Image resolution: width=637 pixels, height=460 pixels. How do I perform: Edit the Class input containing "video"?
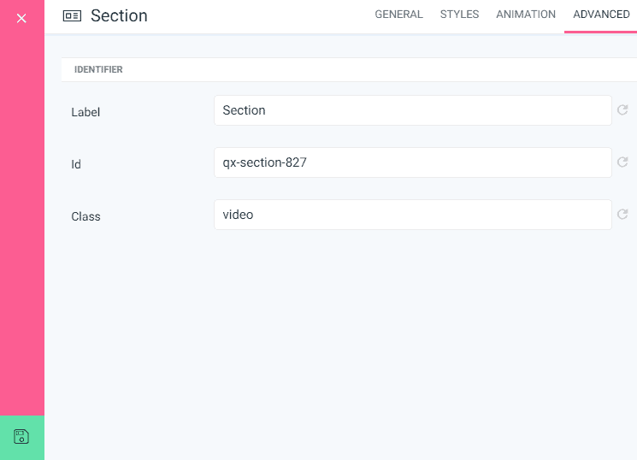tap(412, 215)
